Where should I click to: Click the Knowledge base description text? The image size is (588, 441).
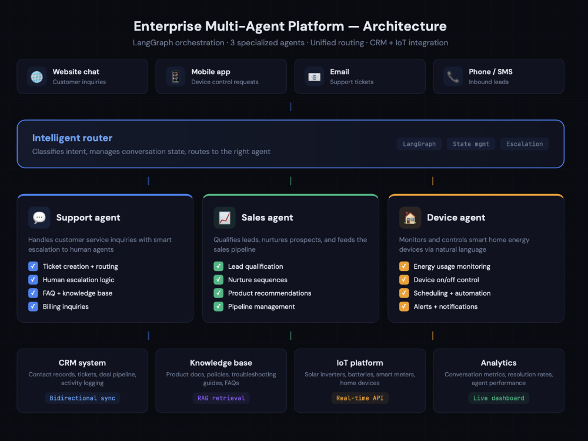(x=221, y=379)
